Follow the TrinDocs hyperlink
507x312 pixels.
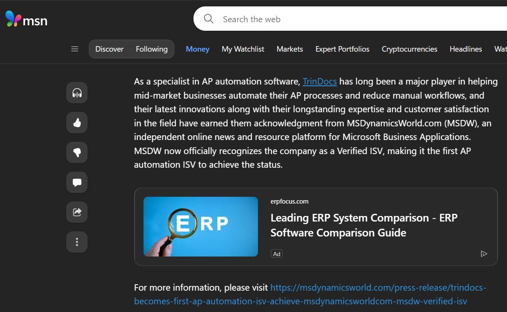tap(319, 82)
